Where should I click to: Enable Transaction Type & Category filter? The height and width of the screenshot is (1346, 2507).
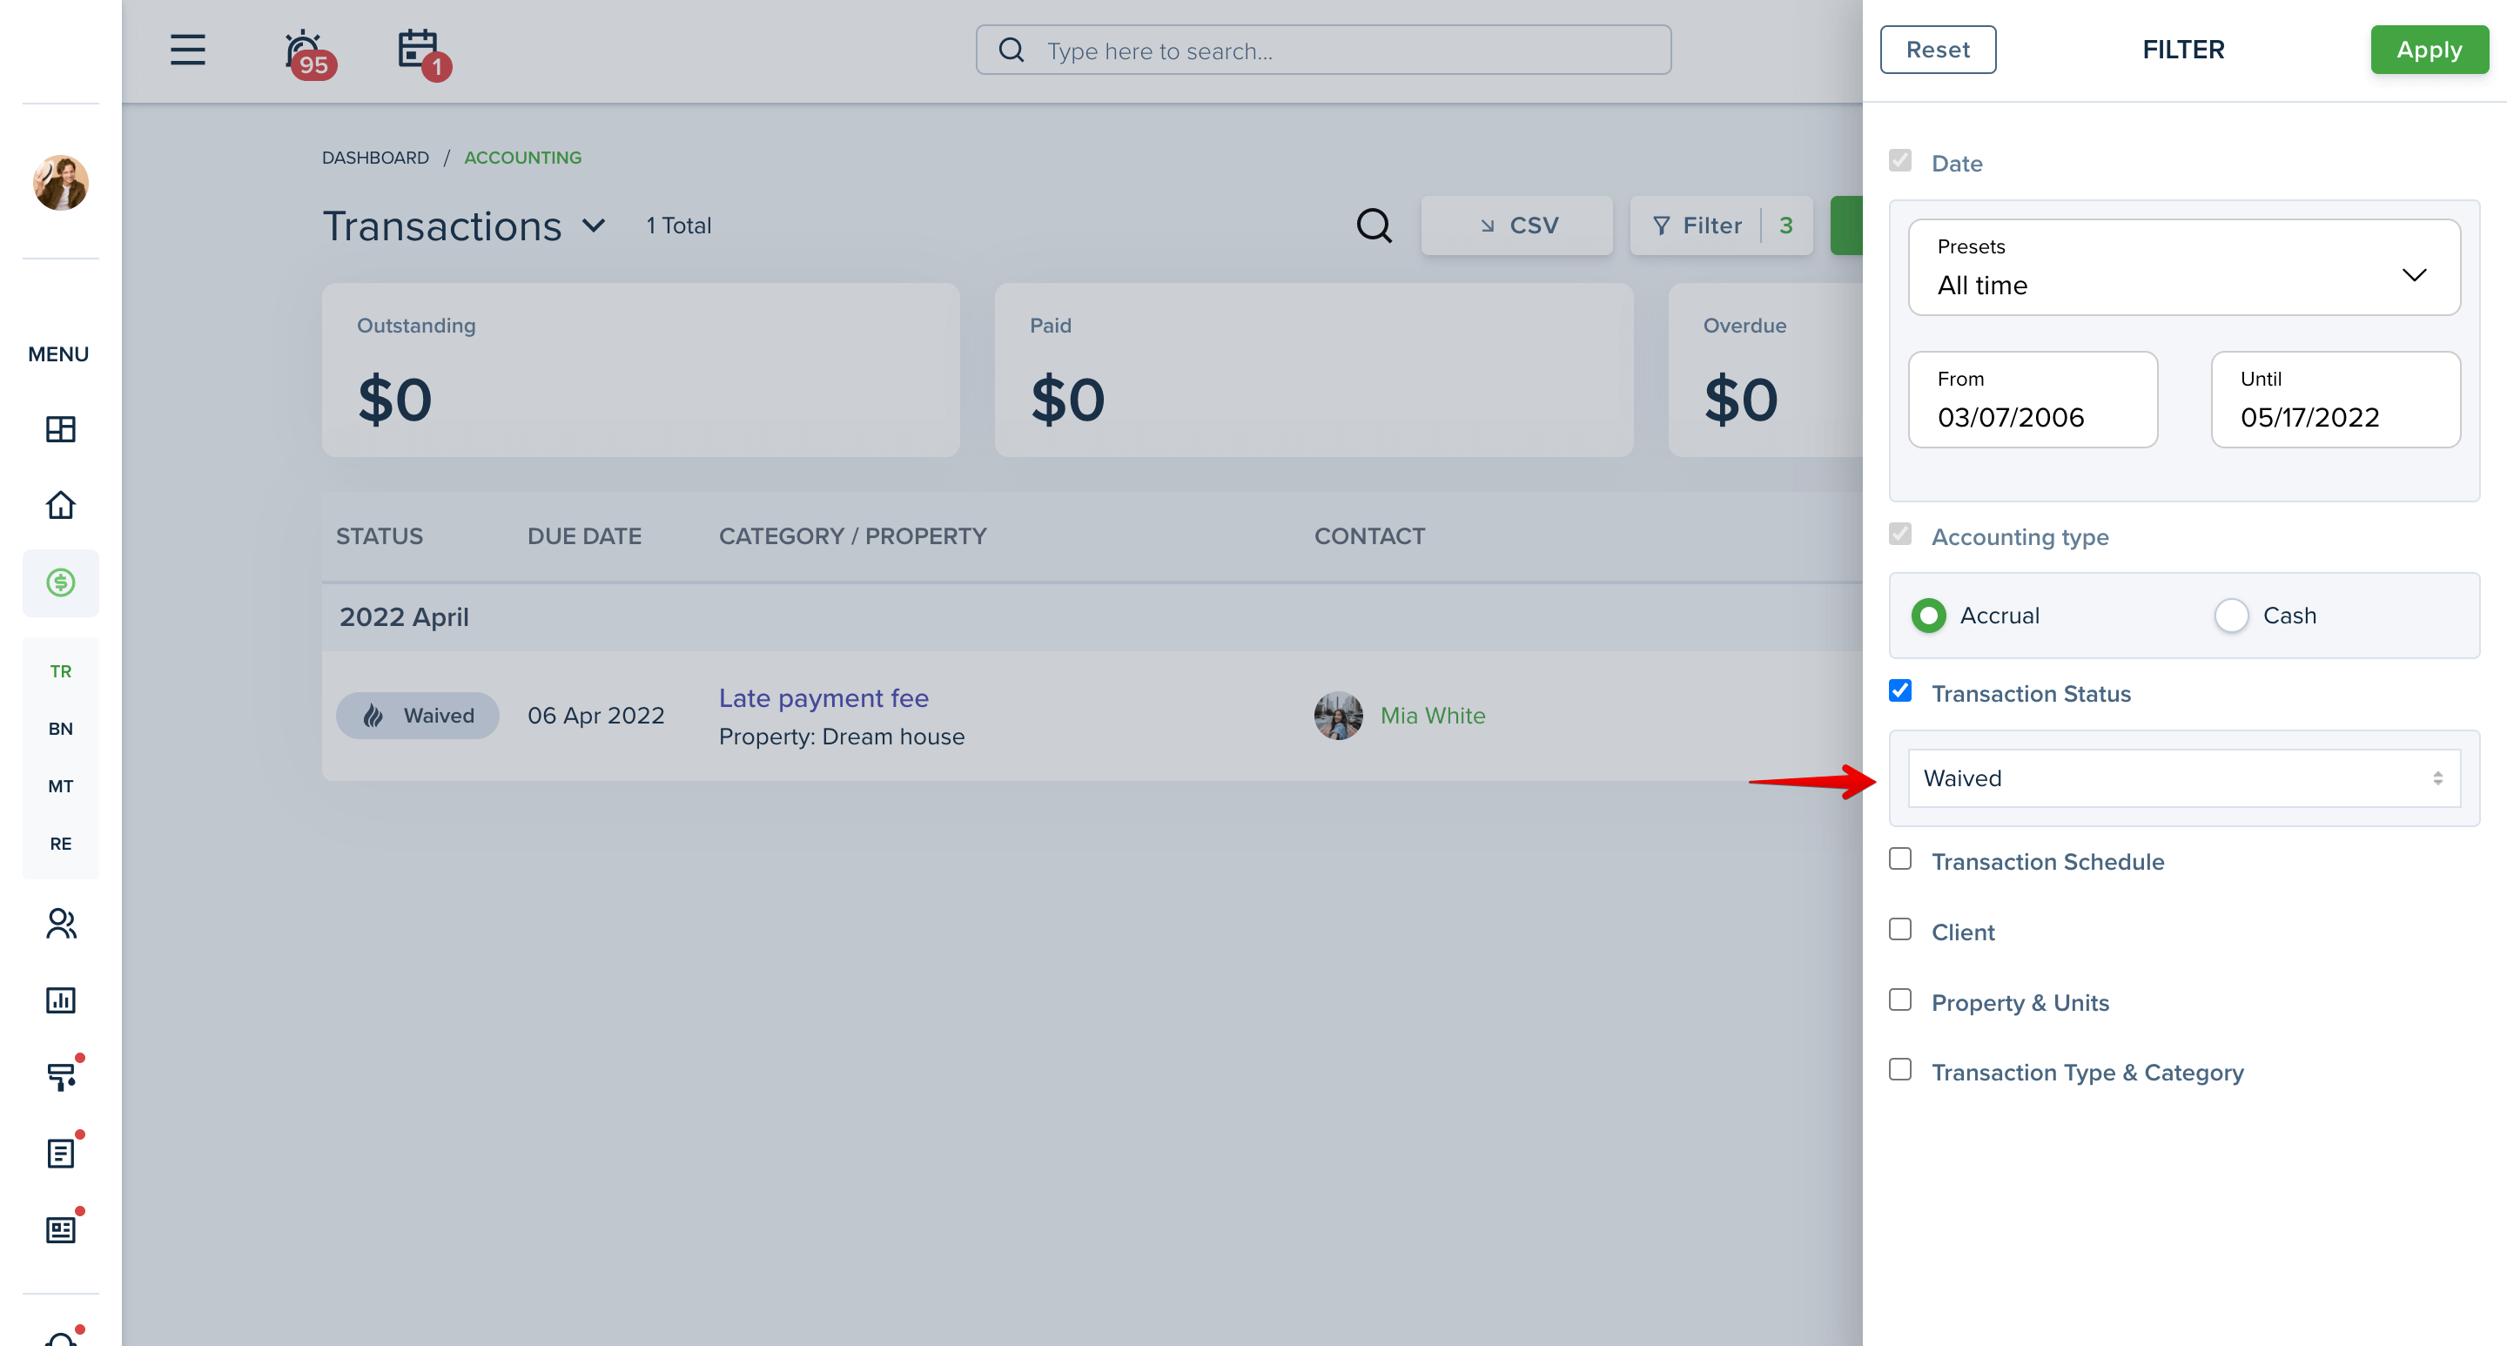click(x=1899, y=1070)
